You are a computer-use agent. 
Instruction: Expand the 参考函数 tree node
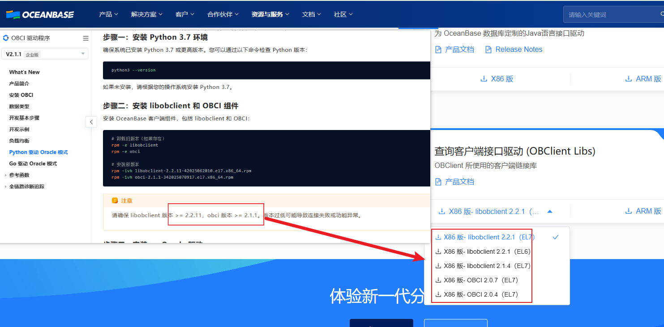pos(5,175)
